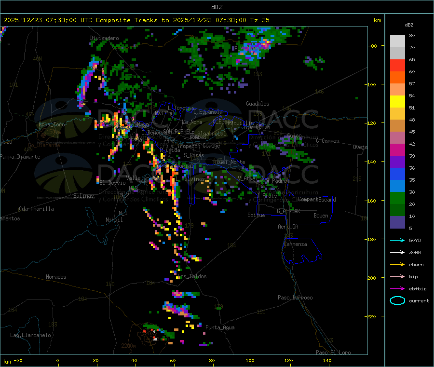Click the 'Lag.Llancanelo' map label
The height and width of the screenshot is (367, 434).
30,335
